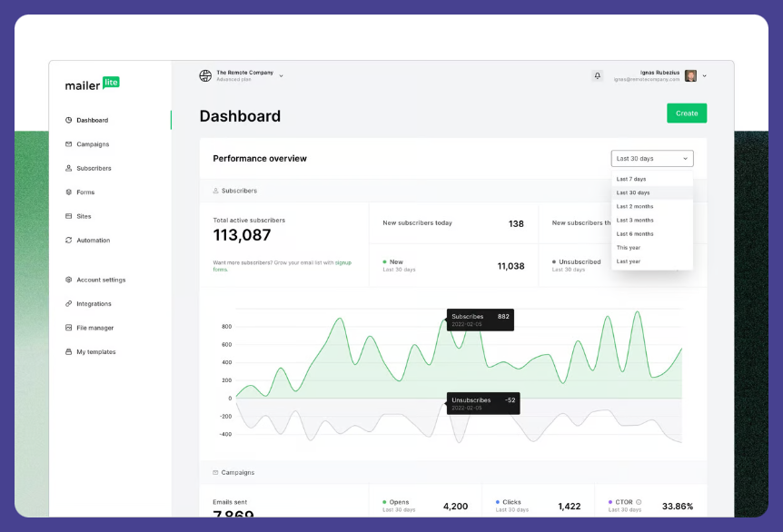Click the Subscribers person icon in sidebar
The width and height of the screenshot is (783, 532).
coord(68,168)
